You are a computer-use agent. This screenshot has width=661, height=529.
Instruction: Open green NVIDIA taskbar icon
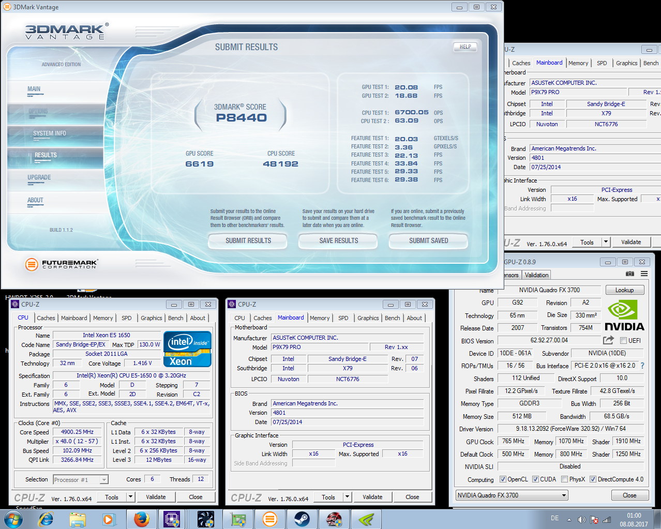(366, 519)
